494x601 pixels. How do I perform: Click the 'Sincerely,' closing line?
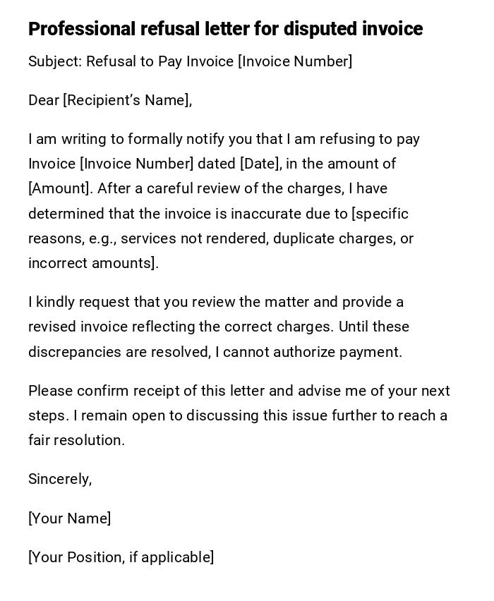(x=60, y=479)
